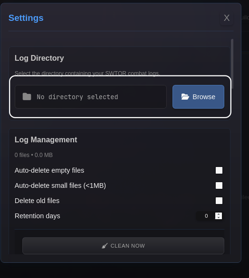Close the Settings dialog with X

click(x=227, y=18)
